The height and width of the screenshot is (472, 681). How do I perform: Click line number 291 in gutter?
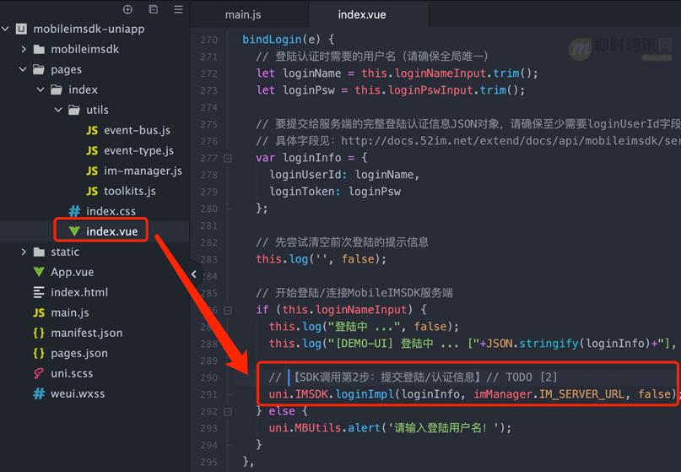pyautogui.click(x=209, y=394)
